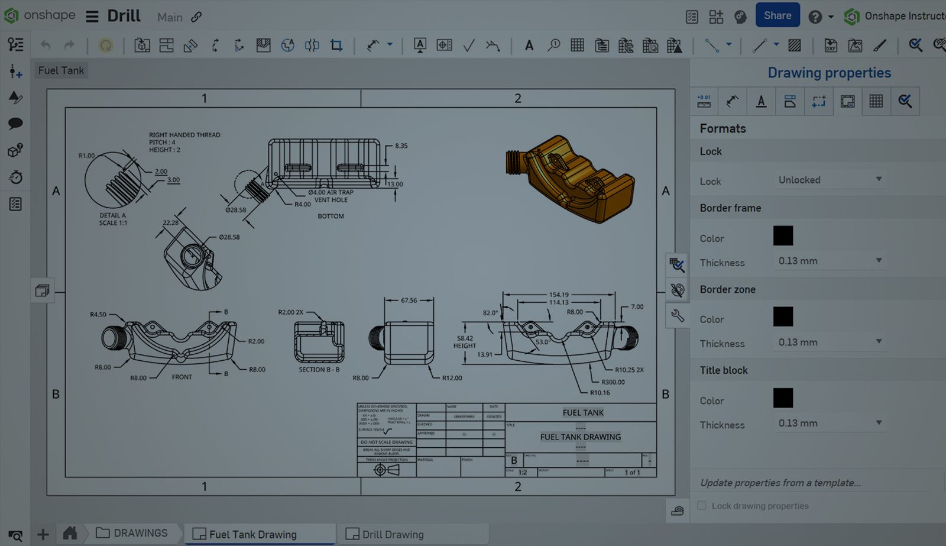Viewport: 946px width, 546px height.
Task: Open the Insert table tool
Action: pyautogui.click(x=577, y=46)
